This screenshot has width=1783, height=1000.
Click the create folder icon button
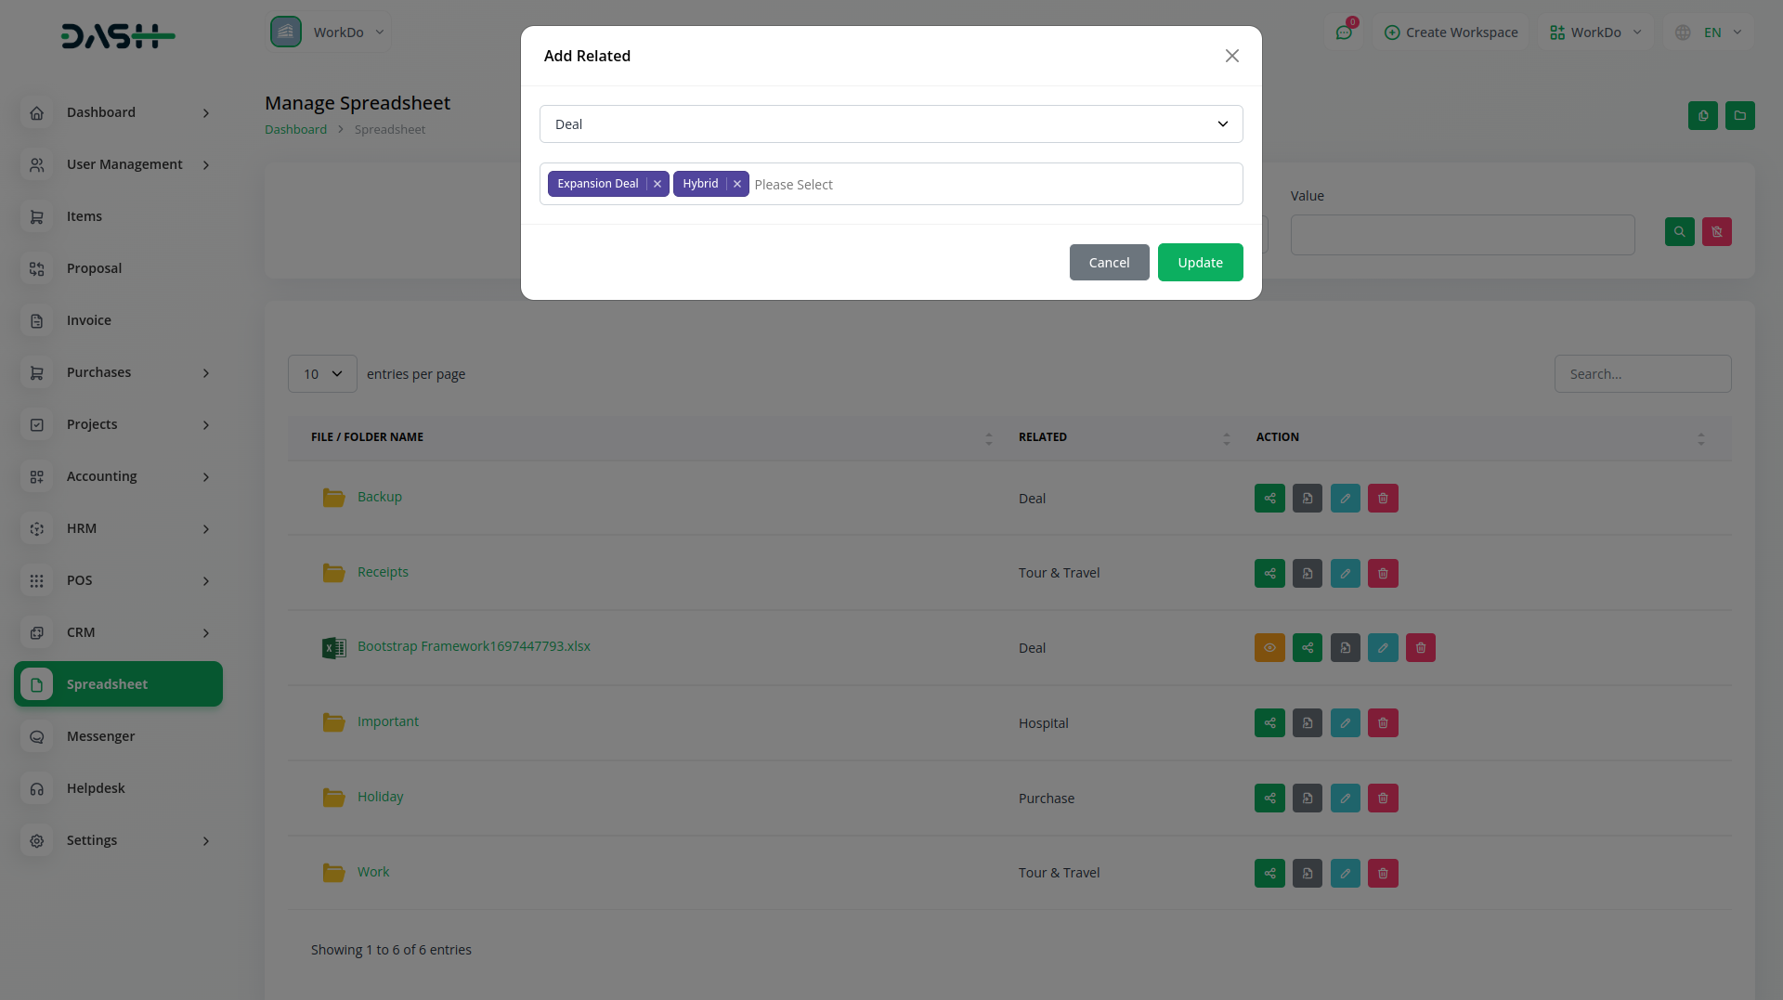click(x=1740, y=116)
